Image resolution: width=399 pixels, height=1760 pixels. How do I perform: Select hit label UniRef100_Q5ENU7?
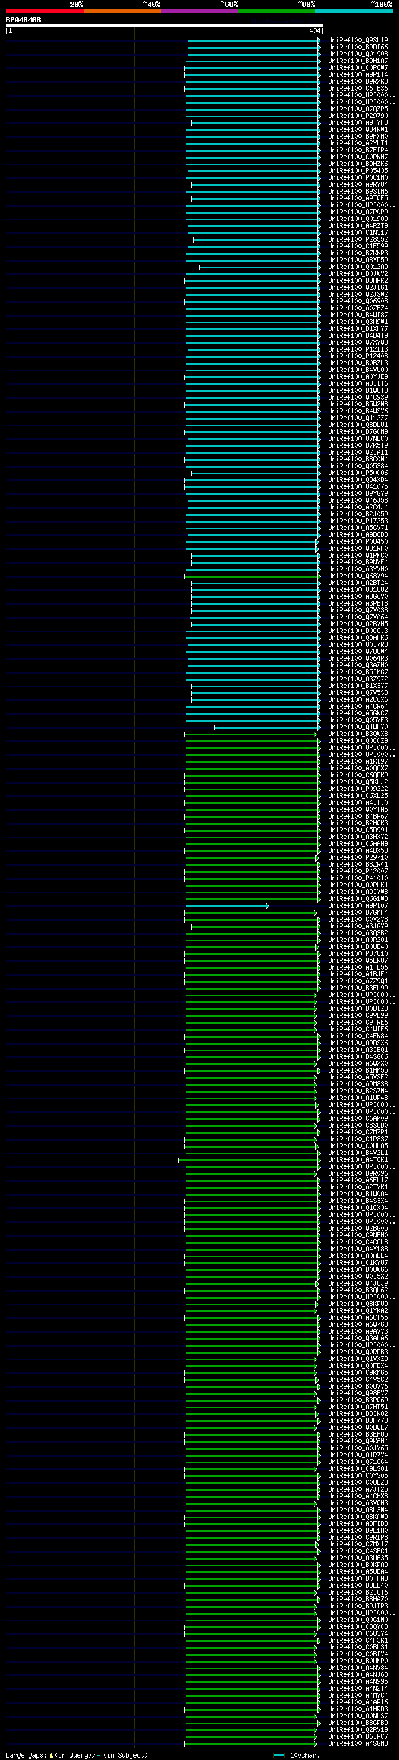[x=358, y=961]
